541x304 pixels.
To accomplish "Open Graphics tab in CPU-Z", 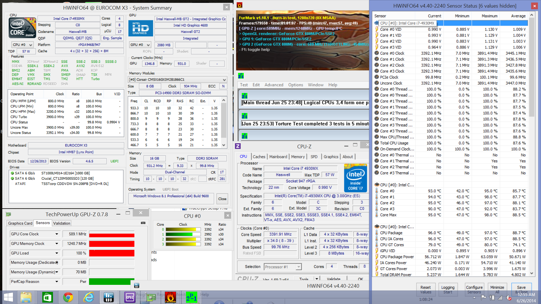I will click(331, 157).
